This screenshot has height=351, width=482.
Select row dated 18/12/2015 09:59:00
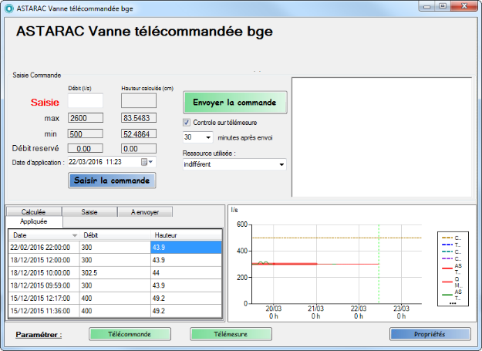click(115, 285)
